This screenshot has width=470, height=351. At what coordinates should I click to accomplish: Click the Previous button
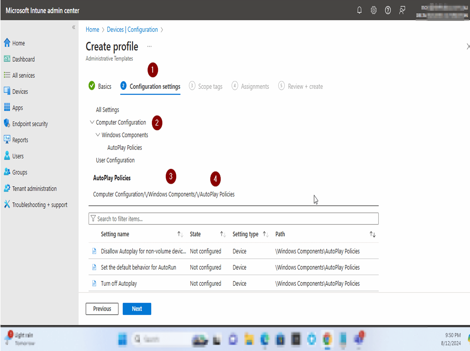click(x=102, y=309)
